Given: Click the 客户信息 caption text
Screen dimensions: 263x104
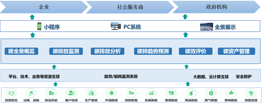Looking at the screenshot, I should pos(71,100).
